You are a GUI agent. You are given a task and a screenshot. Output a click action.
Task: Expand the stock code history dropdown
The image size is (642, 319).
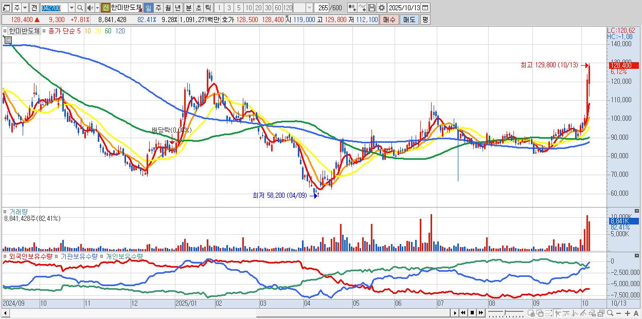point(72,8)
